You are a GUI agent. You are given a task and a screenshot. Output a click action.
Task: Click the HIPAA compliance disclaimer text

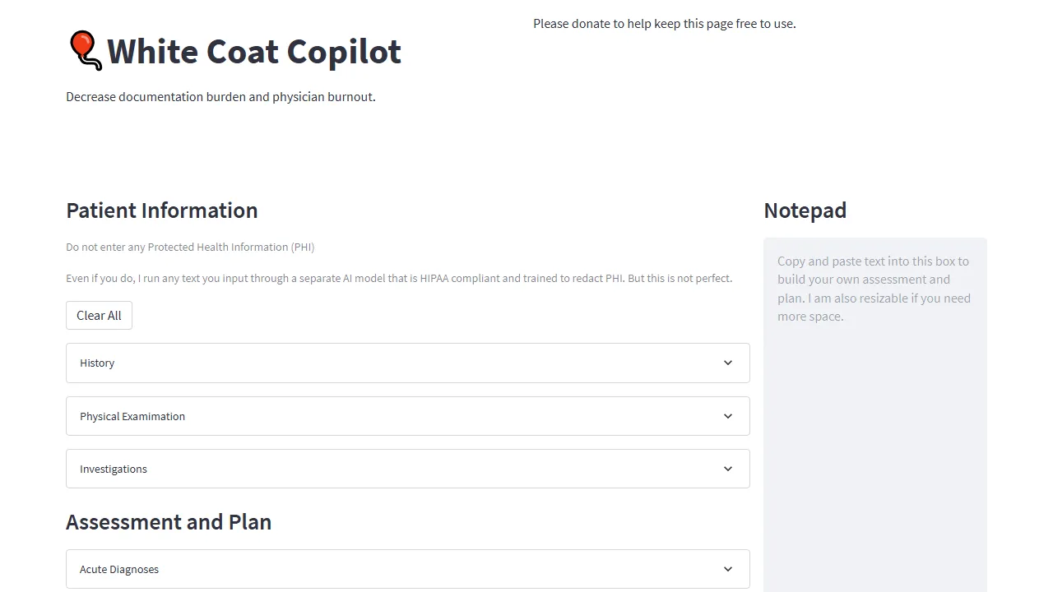(399, 278)
